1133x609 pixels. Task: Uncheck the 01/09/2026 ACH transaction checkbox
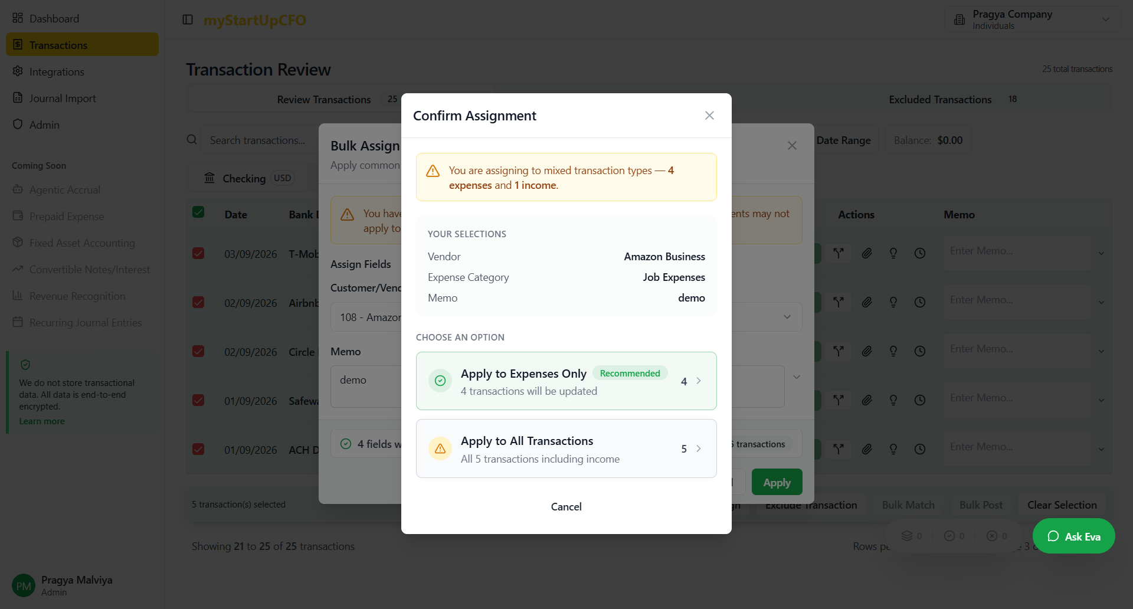pos(198,449)
